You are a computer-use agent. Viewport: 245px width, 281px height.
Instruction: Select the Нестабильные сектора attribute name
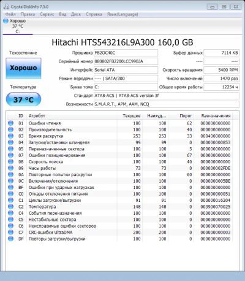53,220
